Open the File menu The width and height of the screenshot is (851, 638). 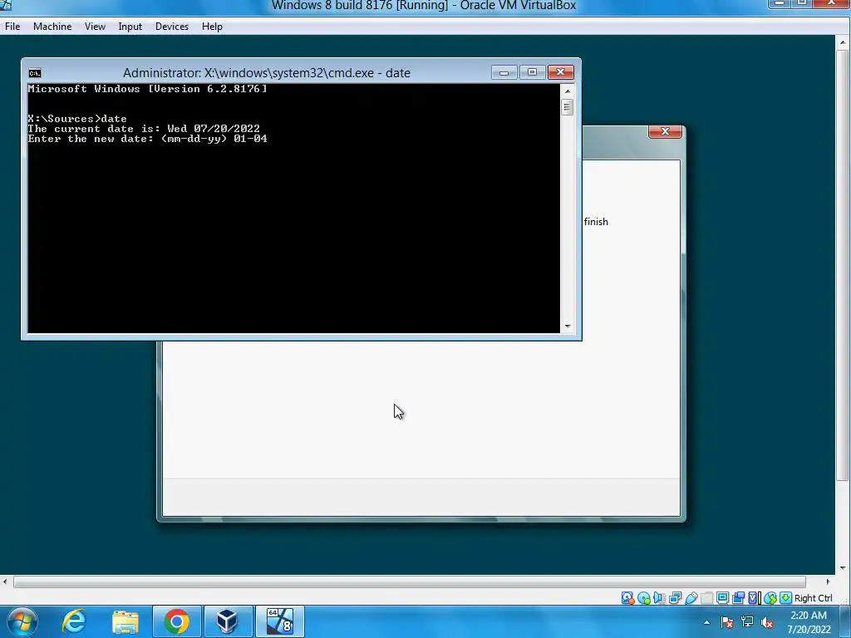pyautogui.click(x=12, y=26)
